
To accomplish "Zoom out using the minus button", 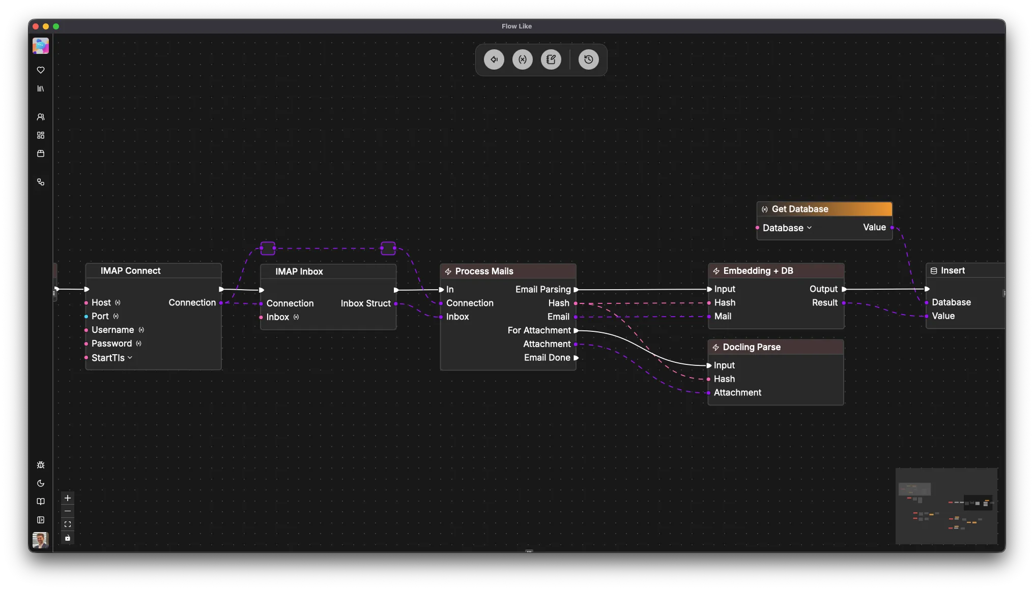I will click(68, 512).
